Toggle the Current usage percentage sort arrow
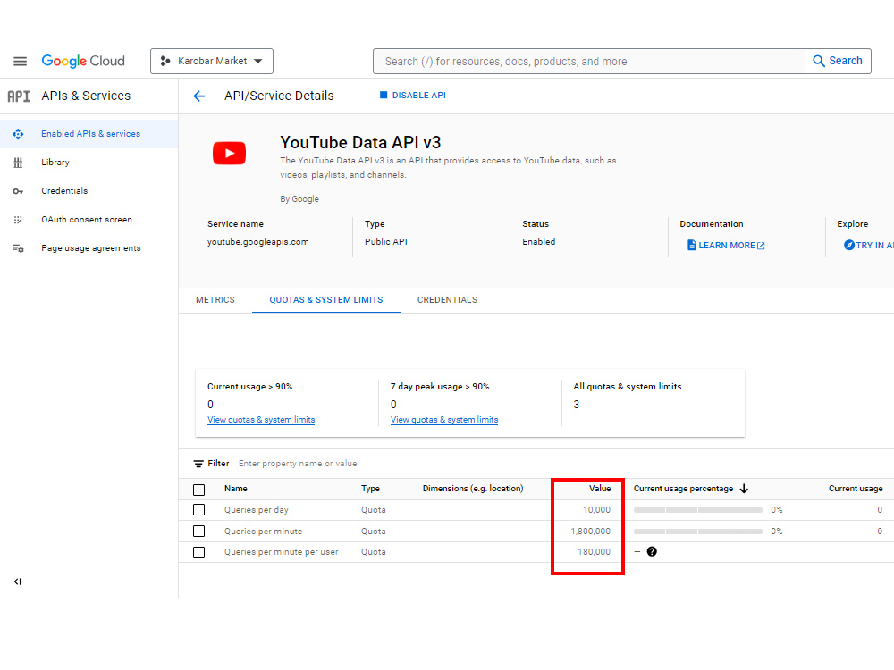 coord(744,489)
